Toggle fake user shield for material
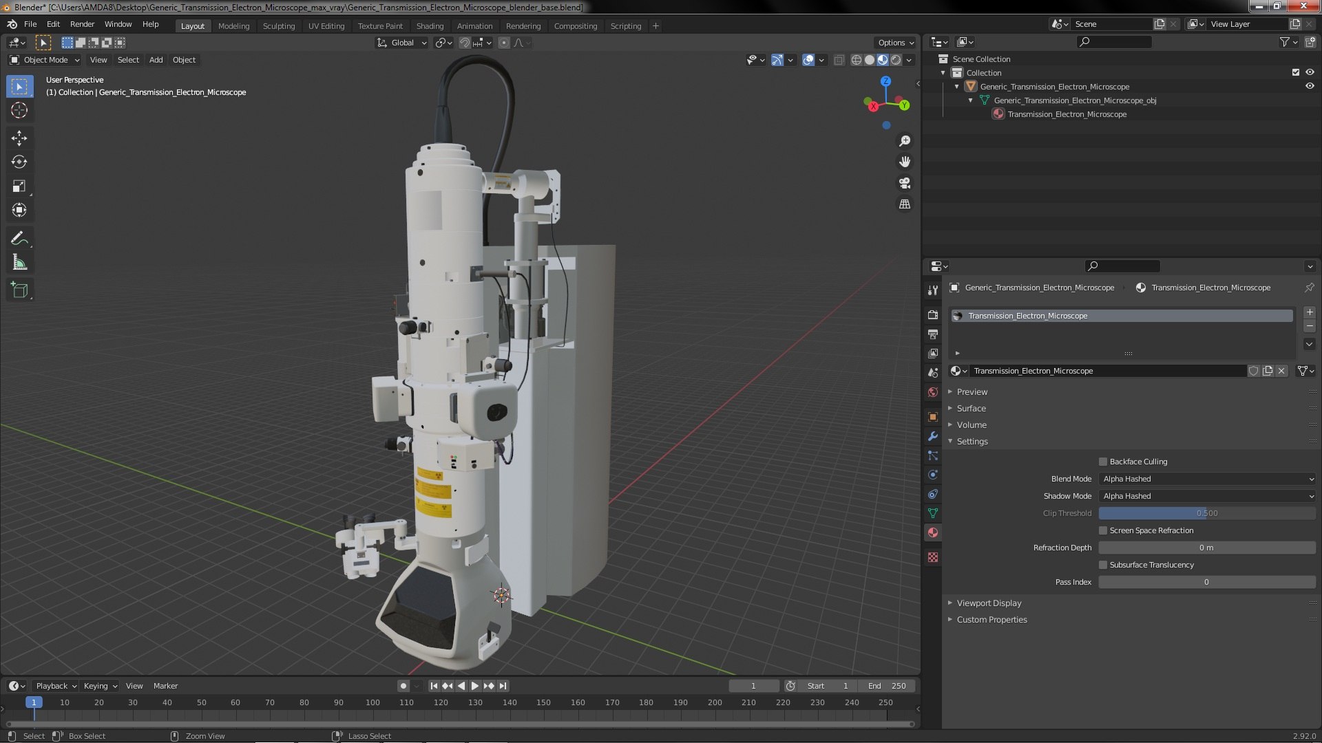 coord(1254,371)
